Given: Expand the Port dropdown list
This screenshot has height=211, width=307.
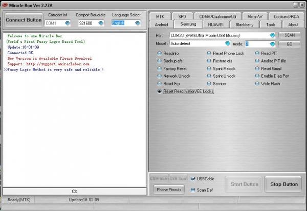Looking at the screenshot, I should pyautogui.click(x=272, y=35).
